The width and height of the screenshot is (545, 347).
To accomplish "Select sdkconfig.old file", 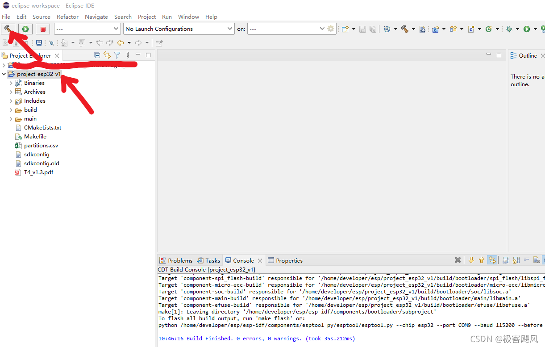I will [42, 163].
